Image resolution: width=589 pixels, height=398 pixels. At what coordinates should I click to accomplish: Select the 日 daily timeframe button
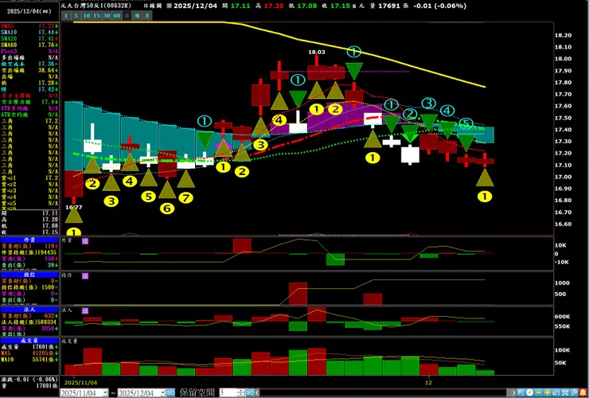pos(127,15)
